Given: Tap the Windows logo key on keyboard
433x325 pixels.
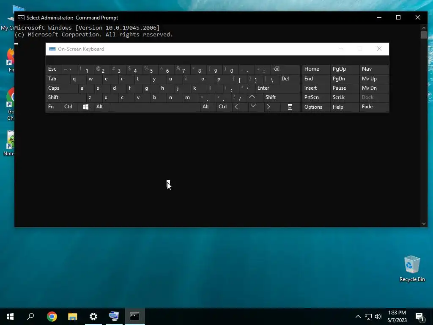Looking at the screenshot, I should 85,107.
